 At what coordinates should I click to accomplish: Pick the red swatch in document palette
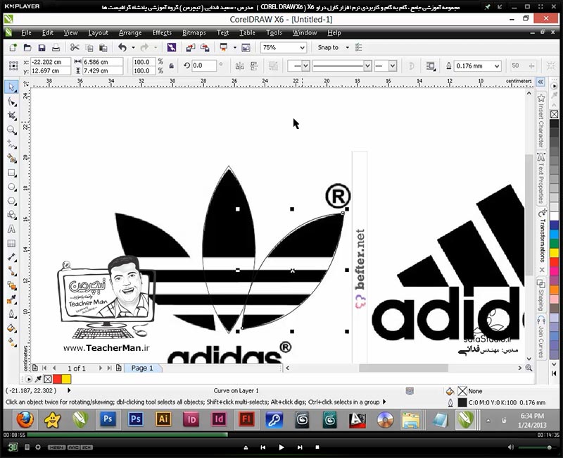pyautogui.click(x=57, y=379)
